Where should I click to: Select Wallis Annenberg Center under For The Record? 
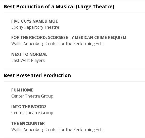(57, 44)
